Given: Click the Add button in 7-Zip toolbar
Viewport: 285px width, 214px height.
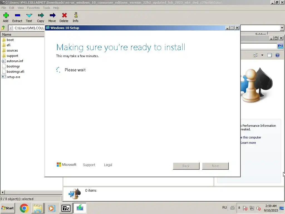Looking at the screenshot, I should click(6, 18).
